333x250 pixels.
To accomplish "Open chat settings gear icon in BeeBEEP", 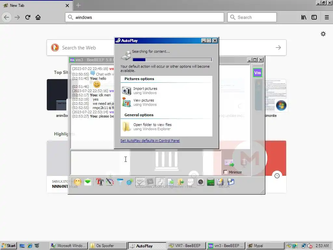I will pyautogui.click(x=130, y=182).
